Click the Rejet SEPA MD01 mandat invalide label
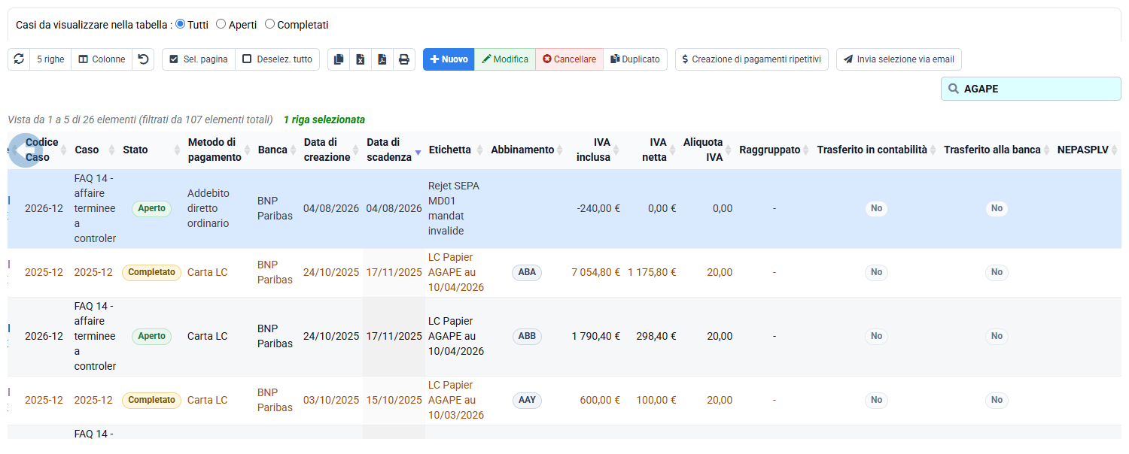This screenshot has height=454, width=1129. tap(454, 208)
